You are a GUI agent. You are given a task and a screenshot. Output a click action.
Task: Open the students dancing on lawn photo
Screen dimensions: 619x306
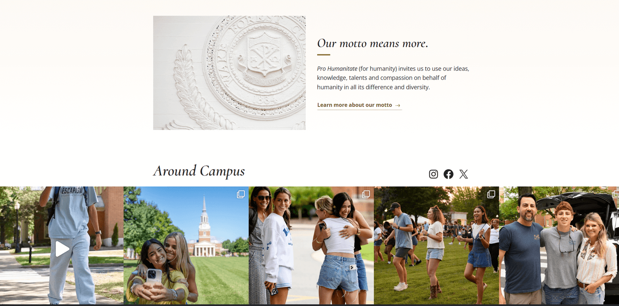tap(436, 245)
